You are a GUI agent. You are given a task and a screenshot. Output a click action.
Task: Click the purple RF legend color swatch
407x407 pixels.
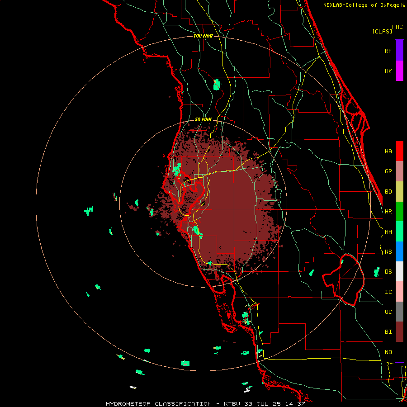[x=399, y=51]
